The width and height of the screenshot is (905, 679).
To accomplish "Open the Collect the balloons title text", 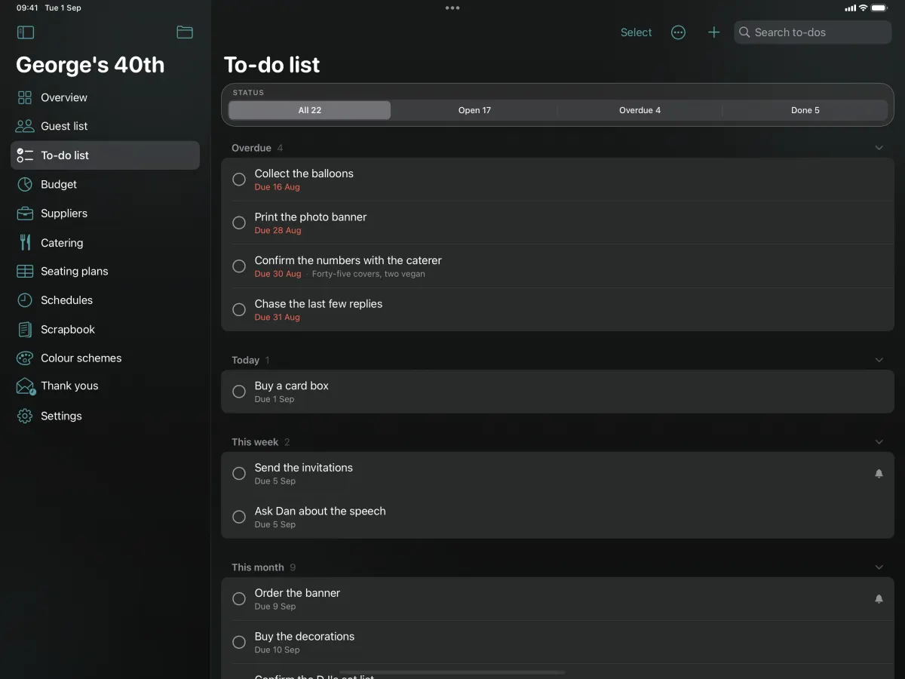I will [304, 174].
